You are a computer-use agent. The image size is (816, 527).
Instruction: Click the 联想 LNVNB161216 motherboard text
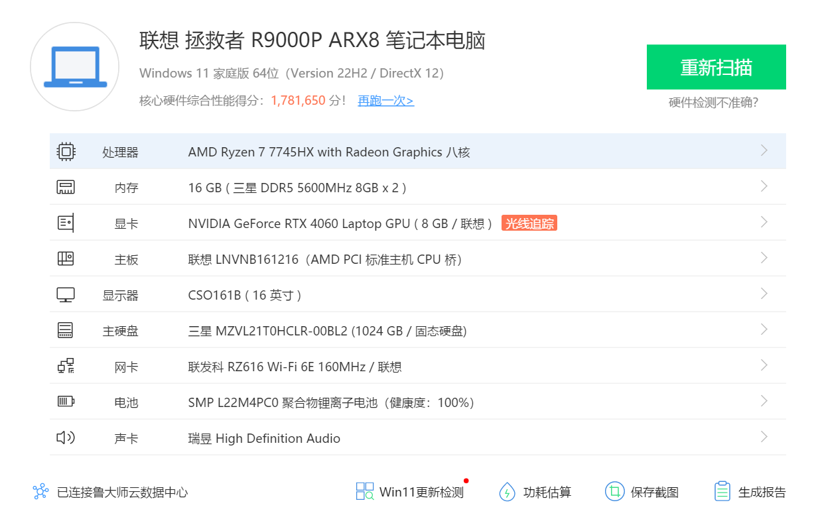[326, 260]
